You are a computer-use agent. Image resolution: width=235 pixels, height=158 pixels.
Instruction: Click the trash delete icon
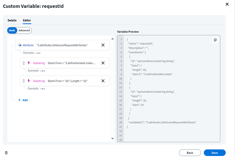(x=6, y=153)
